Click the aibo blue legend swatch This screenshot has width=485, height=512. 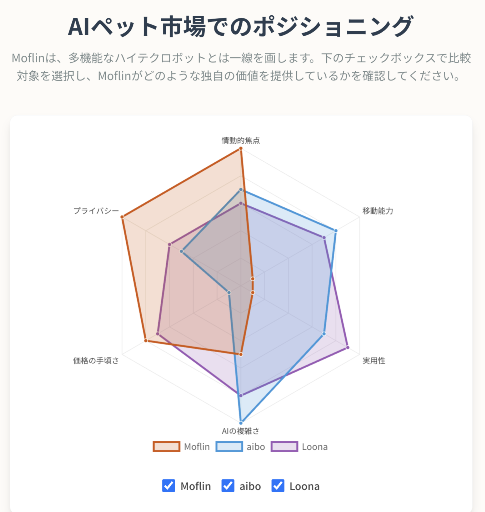229,446
